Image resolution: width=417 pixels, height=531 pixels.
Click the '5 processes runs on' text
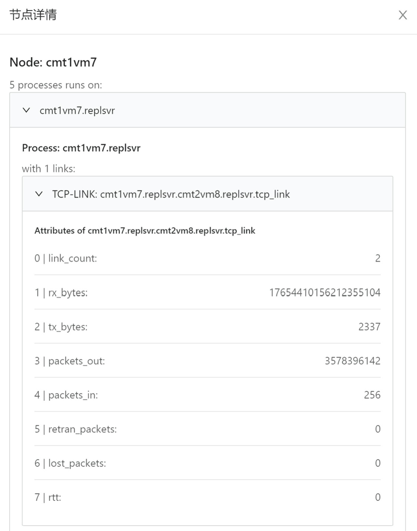pyautogui.click(x=56, y=85)
